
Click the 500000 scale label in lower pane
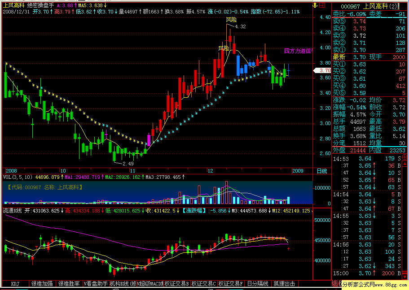coord(322,220)
